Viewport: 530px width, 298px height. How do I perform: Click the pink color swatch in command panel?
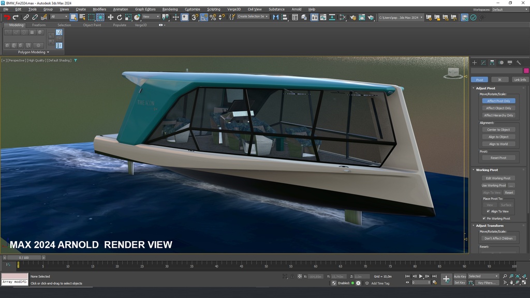tap(526, 70)
